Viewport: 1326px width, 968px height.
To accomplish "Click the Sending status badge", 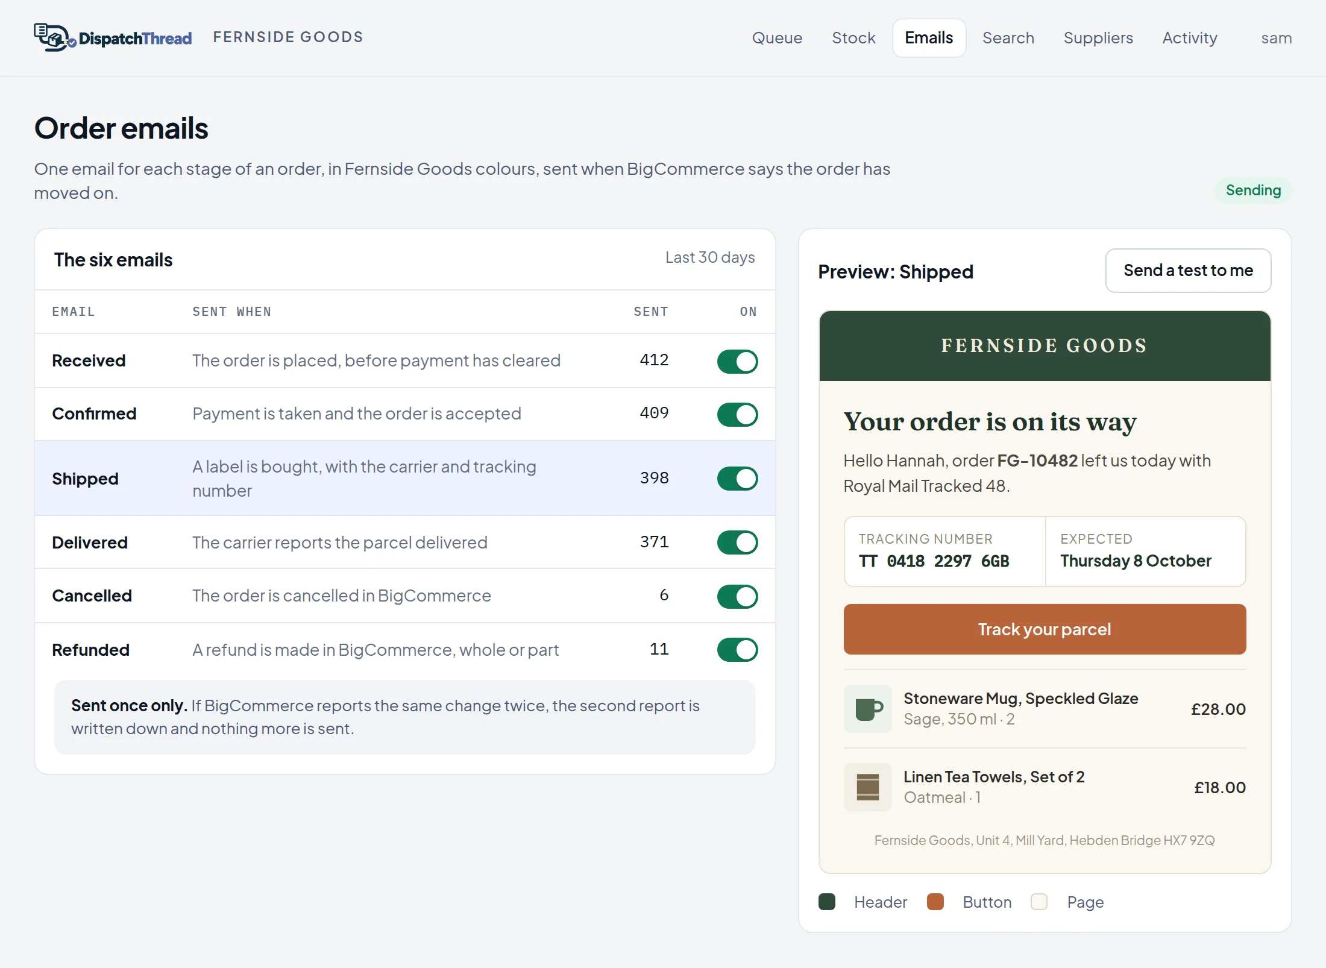I will click(1253, 190).
